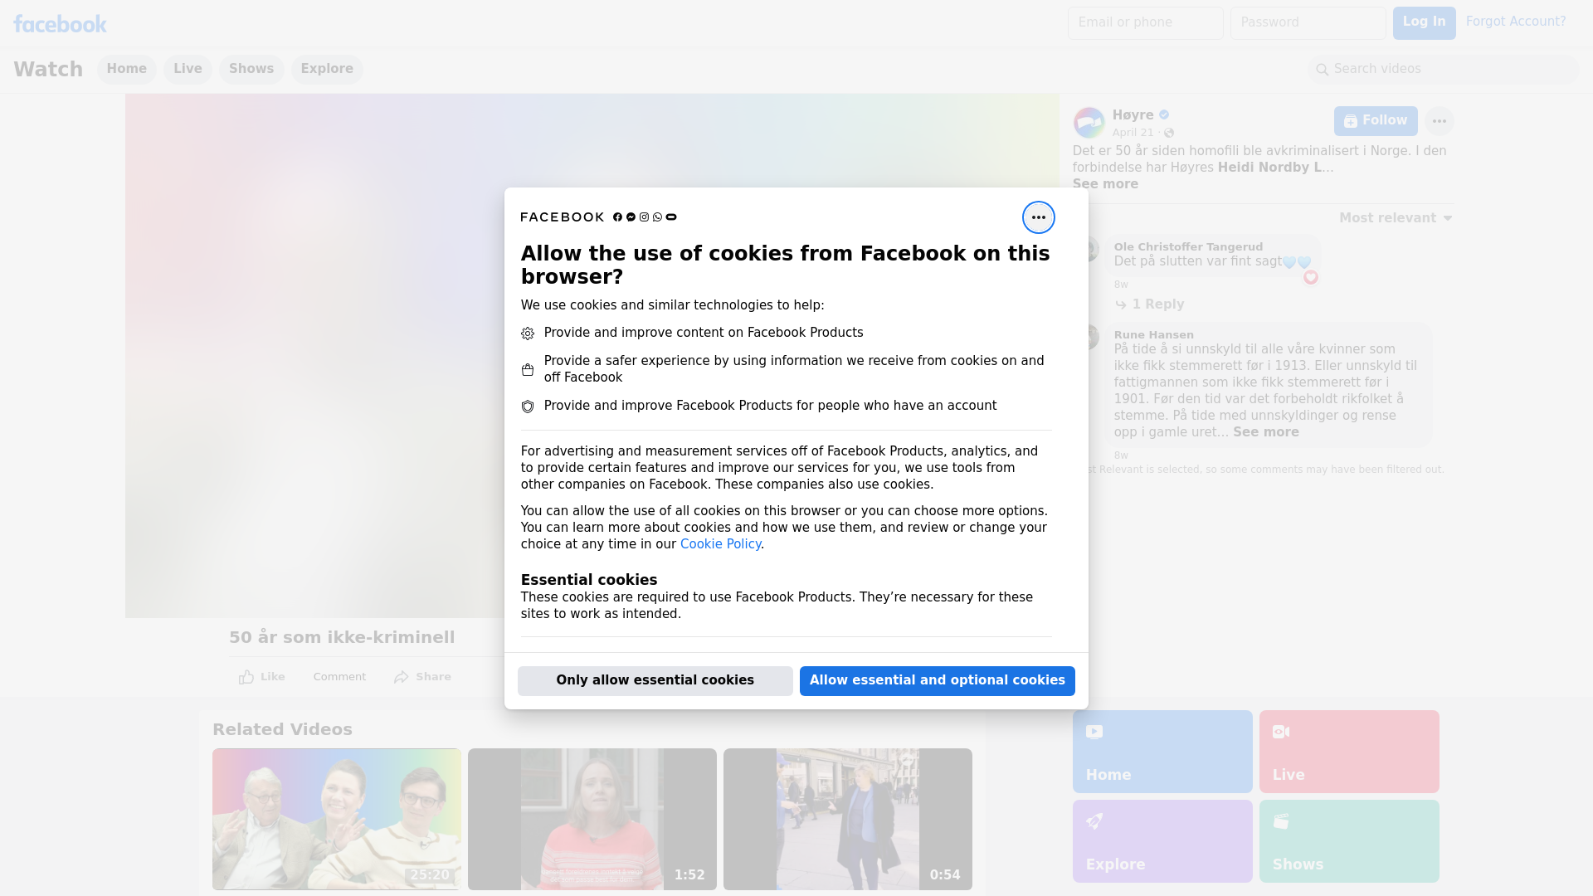Click the shield icon beside Facebook Products account line

point(528,407)
